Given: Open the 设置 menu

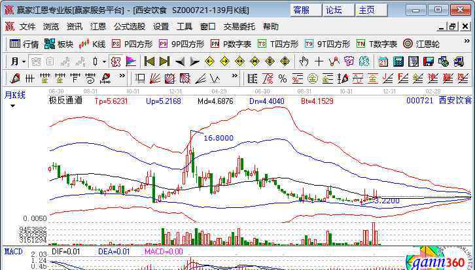Looking at the screenshot, I should [x=161, y=27].
